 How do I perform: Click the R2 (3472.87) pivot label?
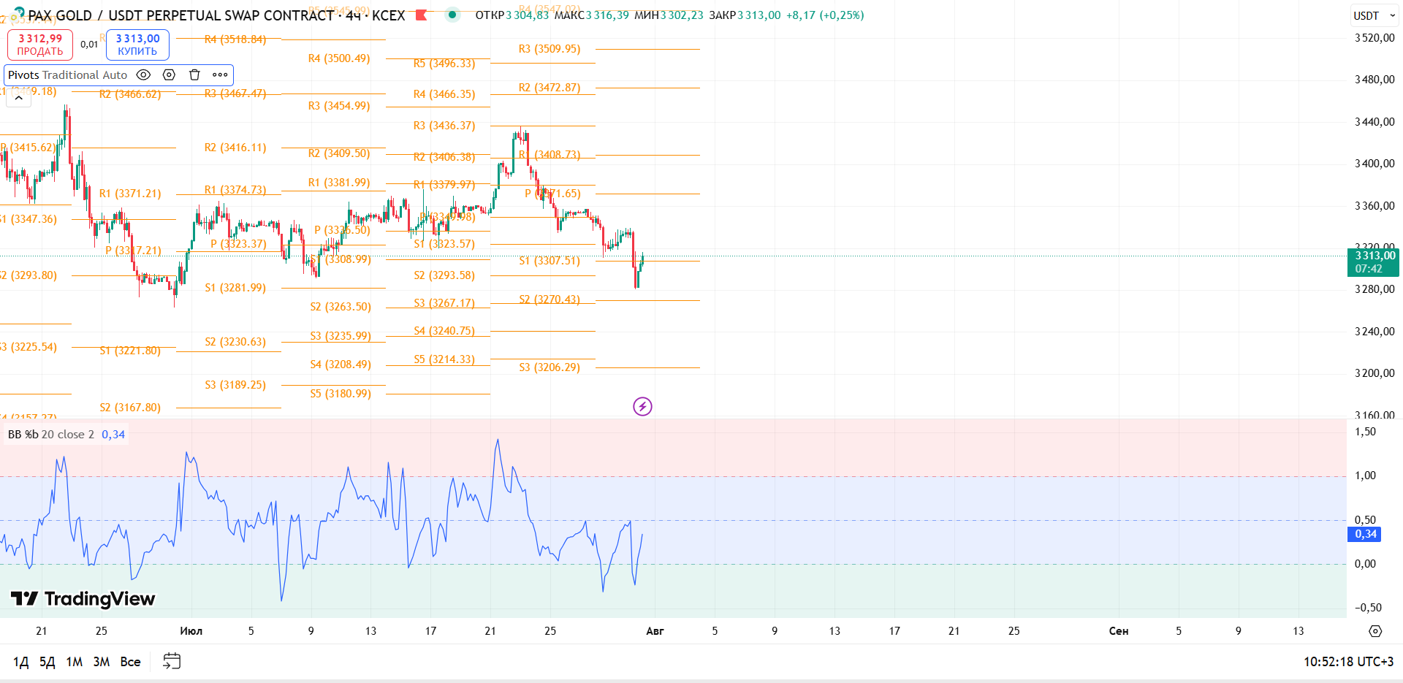click(550, 88)
